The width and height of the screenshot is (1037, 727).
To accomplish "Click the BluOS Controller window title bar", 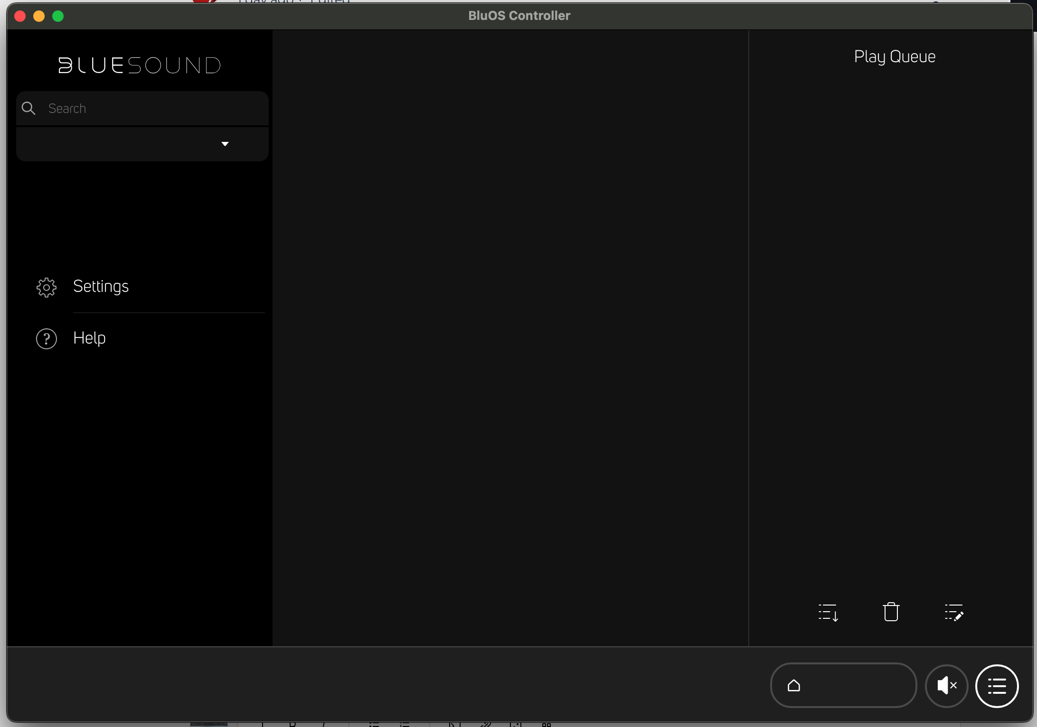I will pyautogui.click(x=519, y=16).
